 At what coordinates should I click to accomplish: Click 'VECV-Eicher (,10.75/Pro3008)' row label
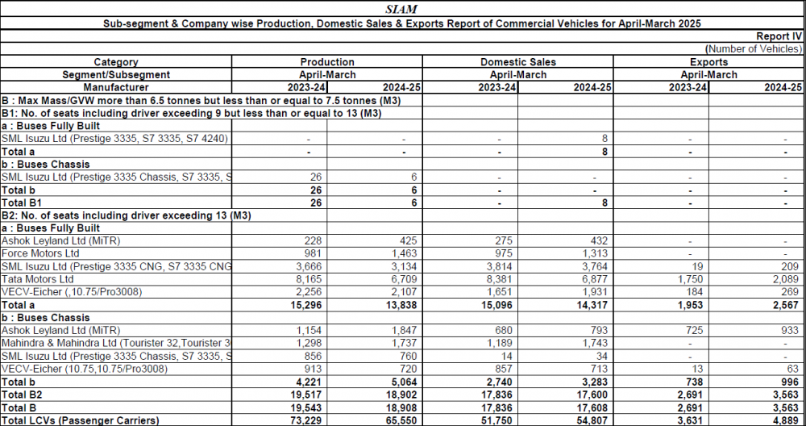pyautogui.click(x=72, y=292)
